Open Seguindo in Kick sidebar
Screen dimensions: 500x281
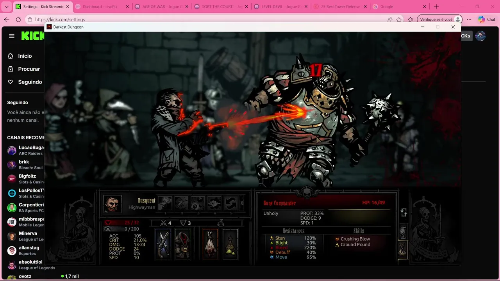tap(25, 82)
